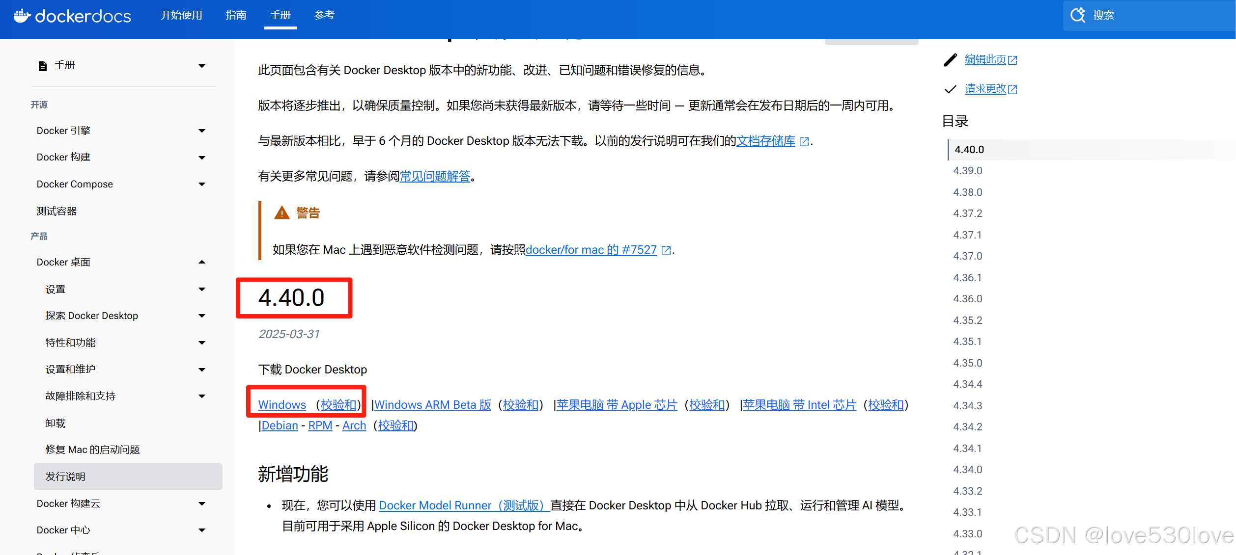Click the document icon next to 手册
Screen dimensions: 1236x555
(43, 66)
